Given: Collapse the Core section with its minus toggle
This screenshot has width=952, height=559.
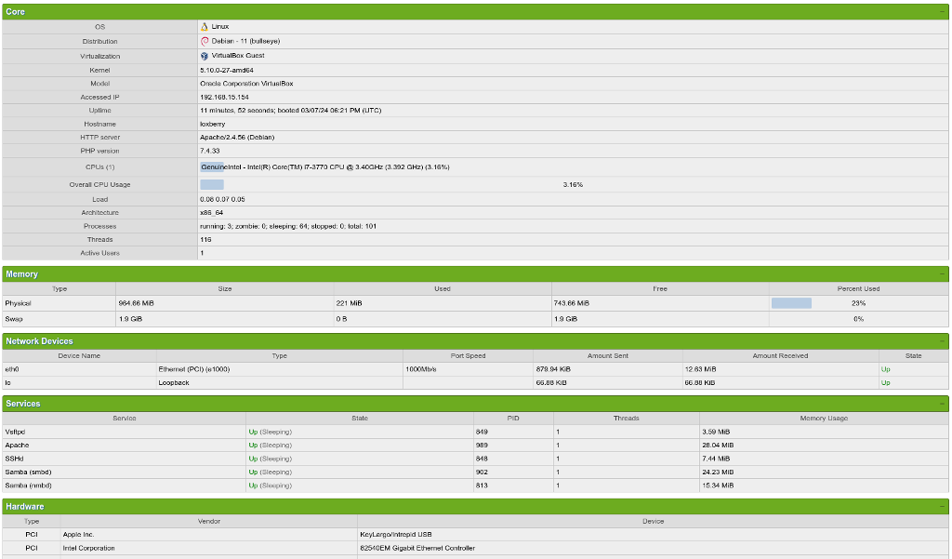Looking at the screenshot, I should 943,11.
